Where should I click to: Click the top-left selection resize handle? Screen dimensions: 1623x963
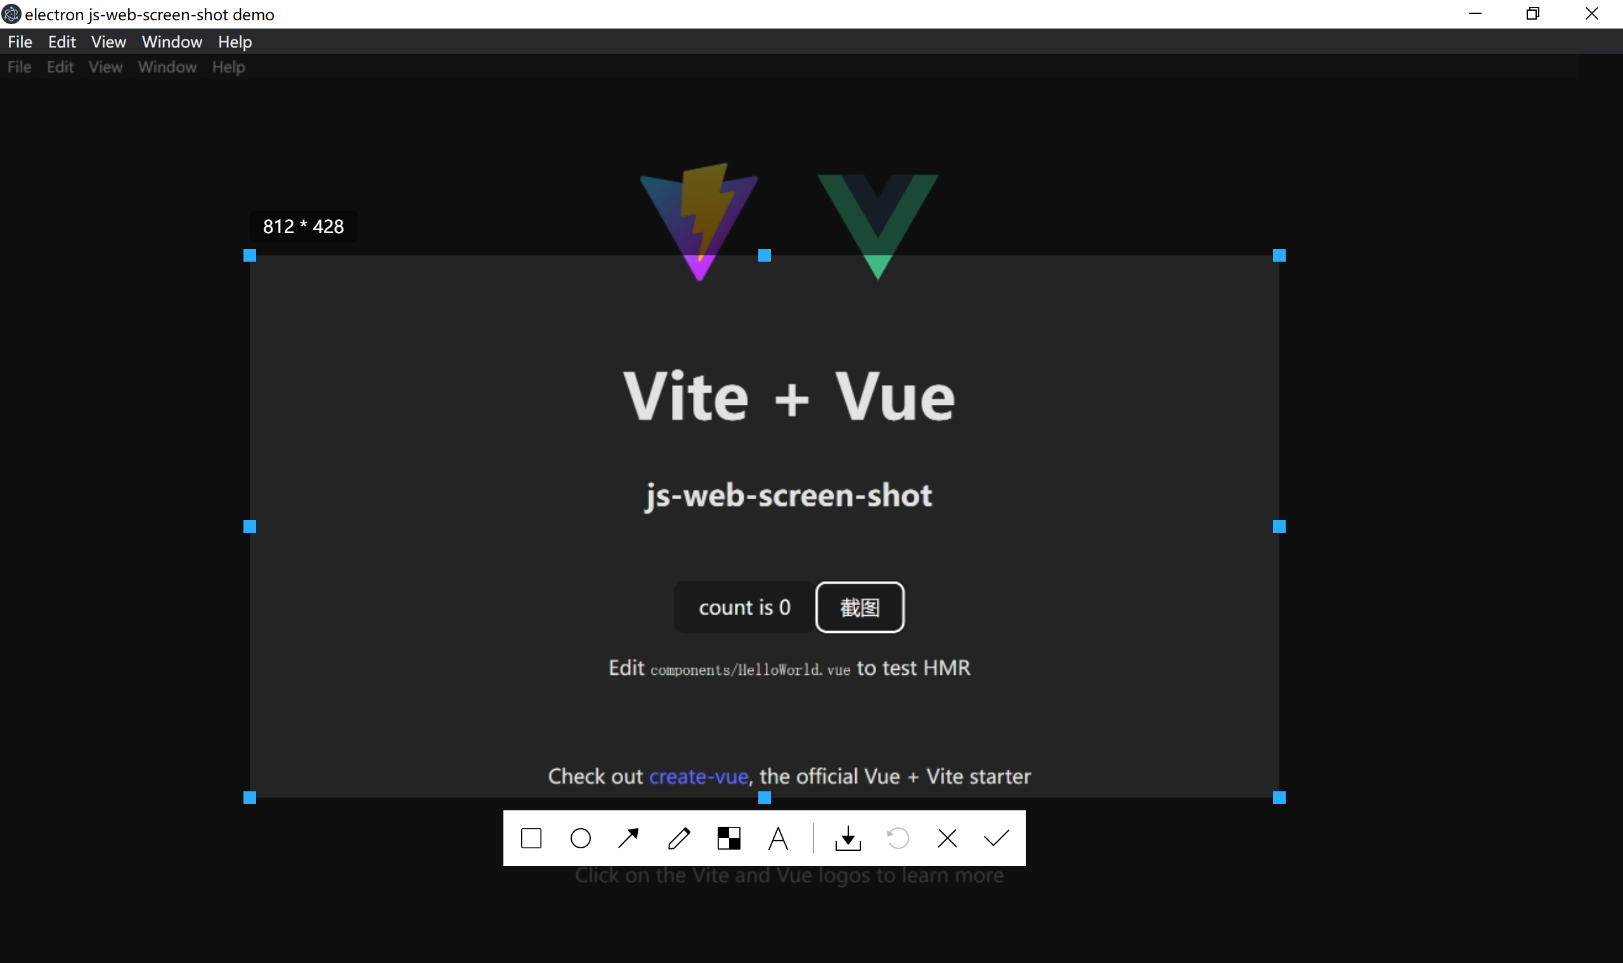tap(250, 256)
